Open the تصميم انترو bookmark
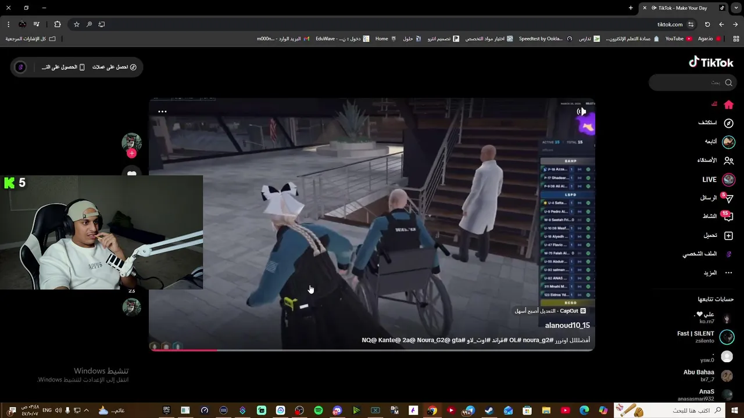This screenshot has width=744, height=418. pos(443,39)
